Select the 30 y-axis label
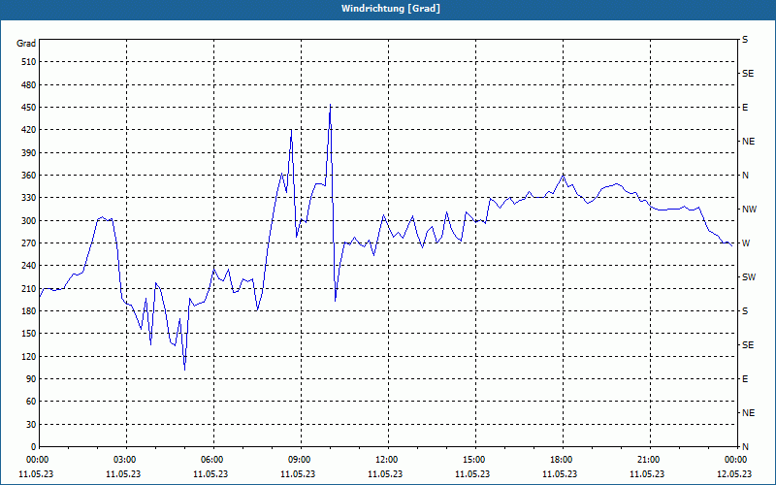This screenshot has height=485, width=776. [x=31, y=425]
